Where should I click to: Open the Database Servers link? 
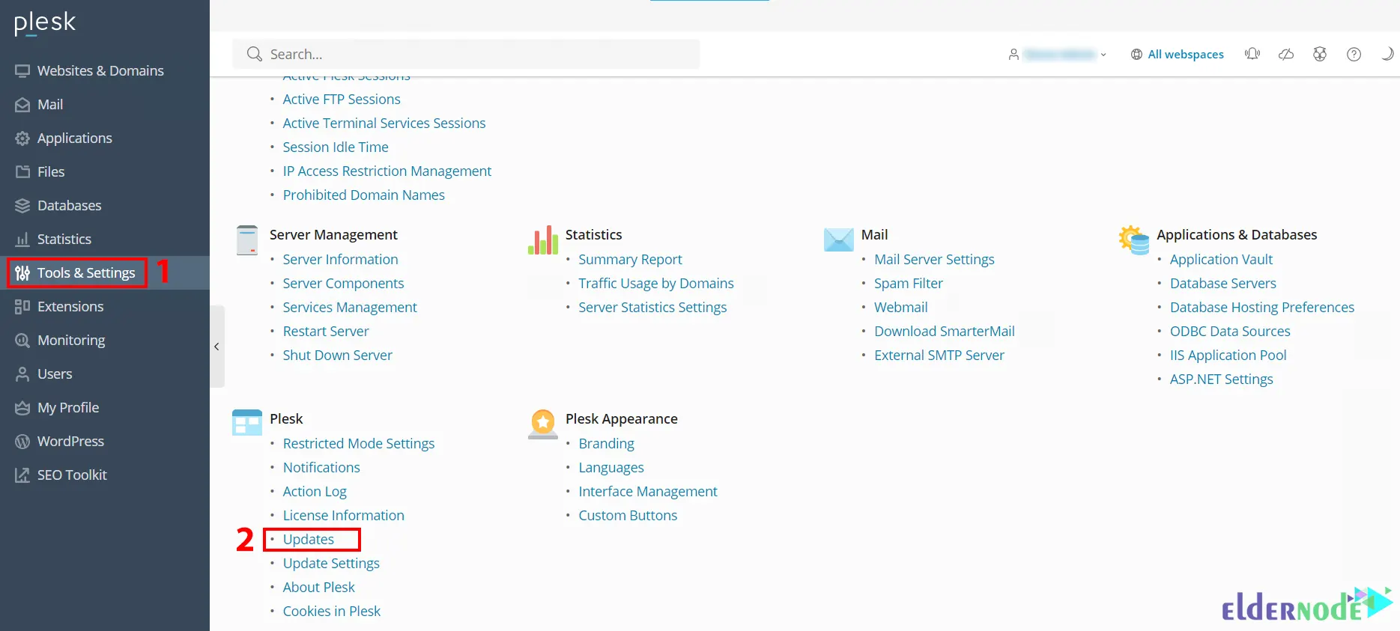pyautogui.click(x=1222, y=284)
